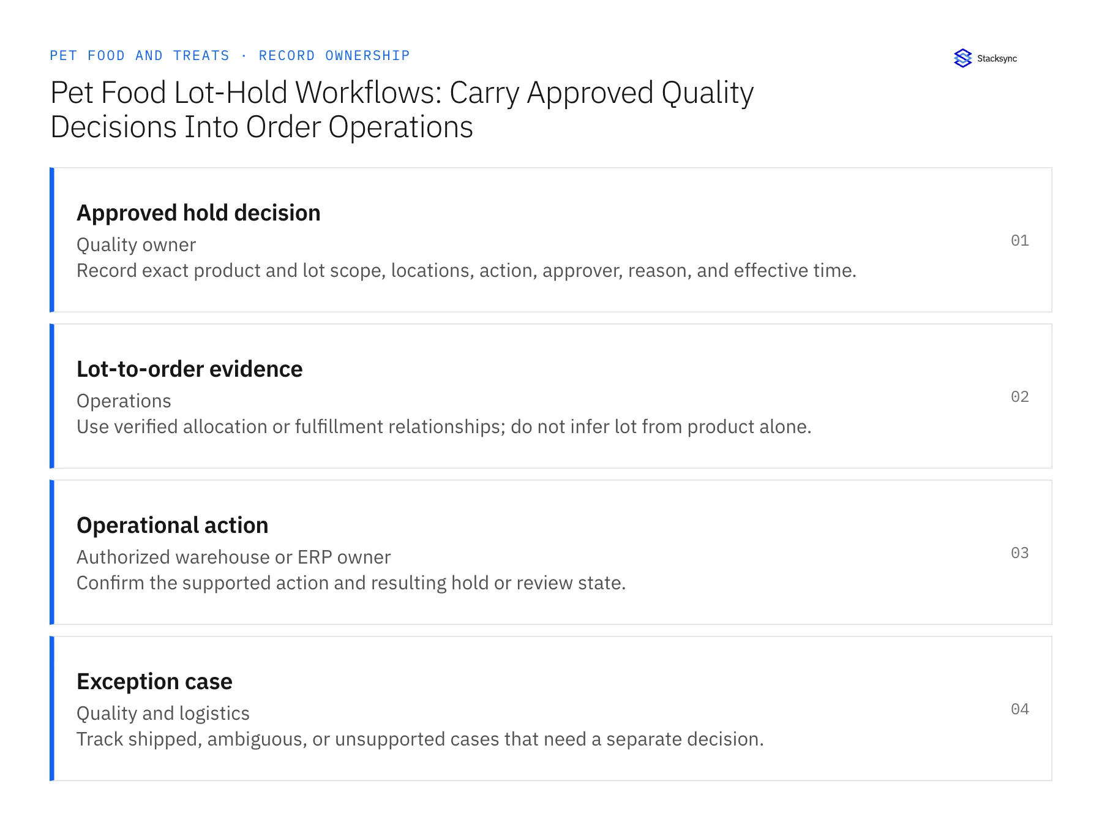Select the Exception case heading
1102x827 pixels.
(x=154, y=682)
